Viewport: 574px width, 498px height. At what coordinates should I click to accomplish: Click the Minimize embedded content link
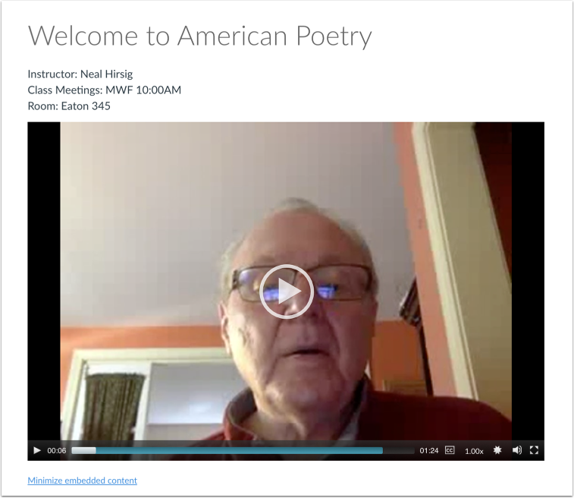83,481
